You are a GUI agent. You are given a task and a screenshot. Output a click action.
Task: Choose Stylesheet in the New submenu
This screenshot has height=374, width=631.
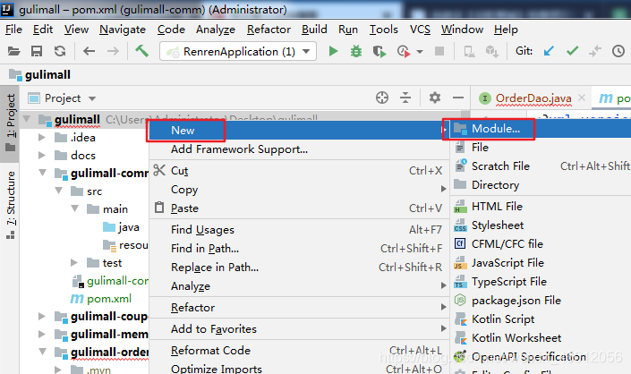click(x=541, y=225)
